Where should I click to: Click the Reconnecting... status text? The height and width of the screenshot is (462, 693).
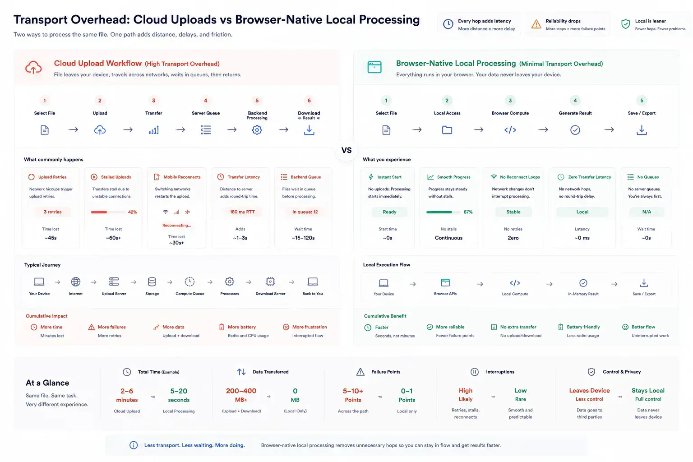[x=176, y=225]
